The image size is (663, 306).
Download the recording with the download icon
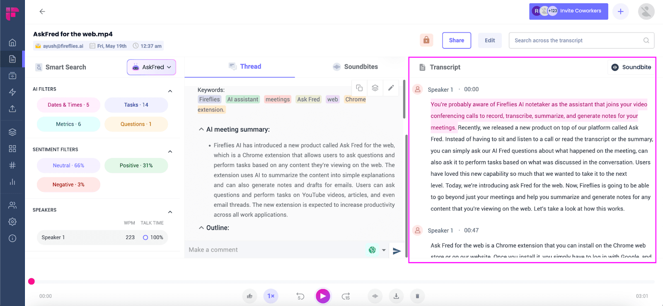(x=396, y=296)
